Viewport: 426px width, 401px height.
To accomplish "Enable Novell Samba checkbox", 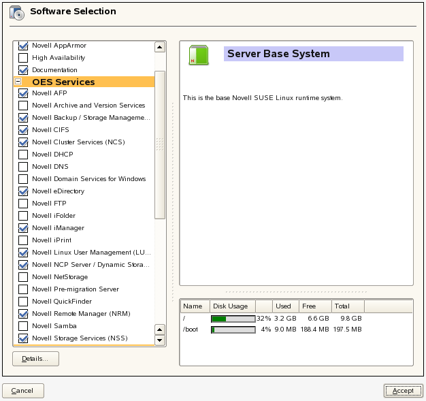I will coord(23,325).
